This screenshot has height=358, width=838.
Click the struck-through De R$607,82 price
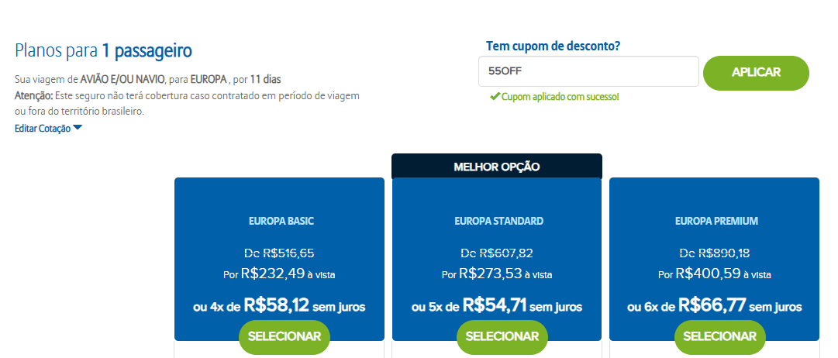point(497,253)
